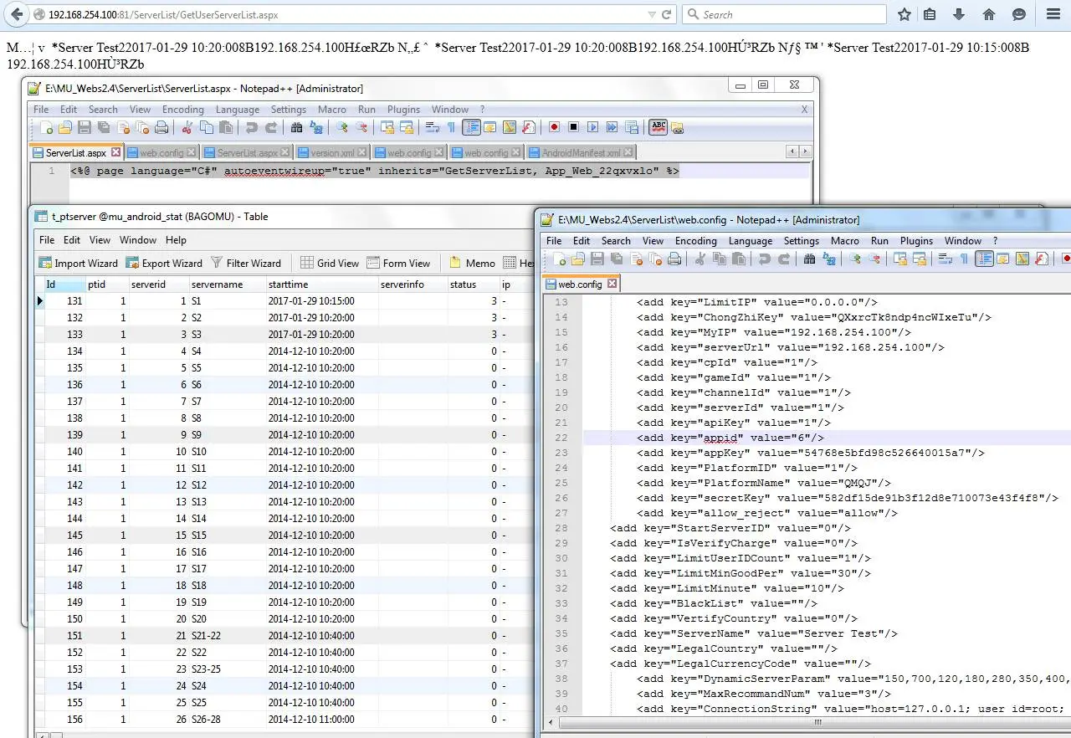Reload the page in browser address bar
Screen dimensions: 1071x738
click(x=667, y=14)
